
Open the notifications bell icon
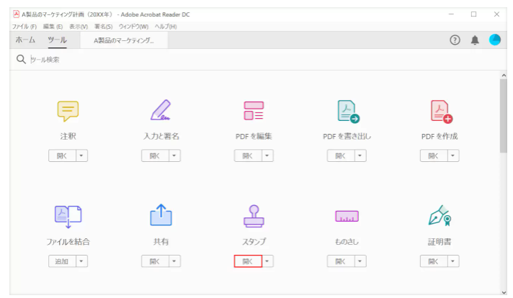tap(475, 40)
